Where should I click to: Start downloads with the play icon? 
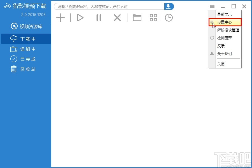80,18
